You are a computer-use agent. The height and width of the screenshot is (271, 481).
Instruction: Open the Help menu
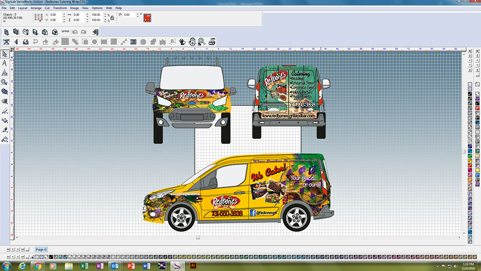[x=118, y=8]
